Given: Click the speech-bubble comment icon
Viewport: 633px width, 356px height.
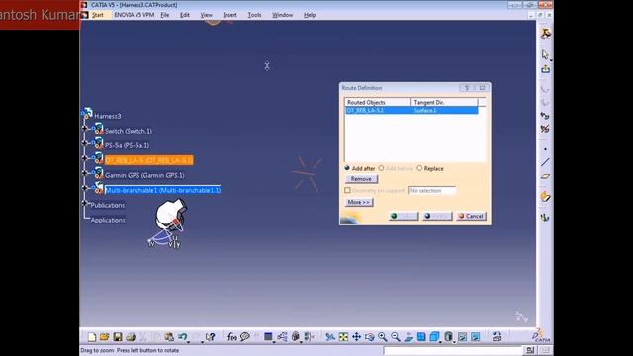Looking at the screenshot, I should (x=245, y=337).
